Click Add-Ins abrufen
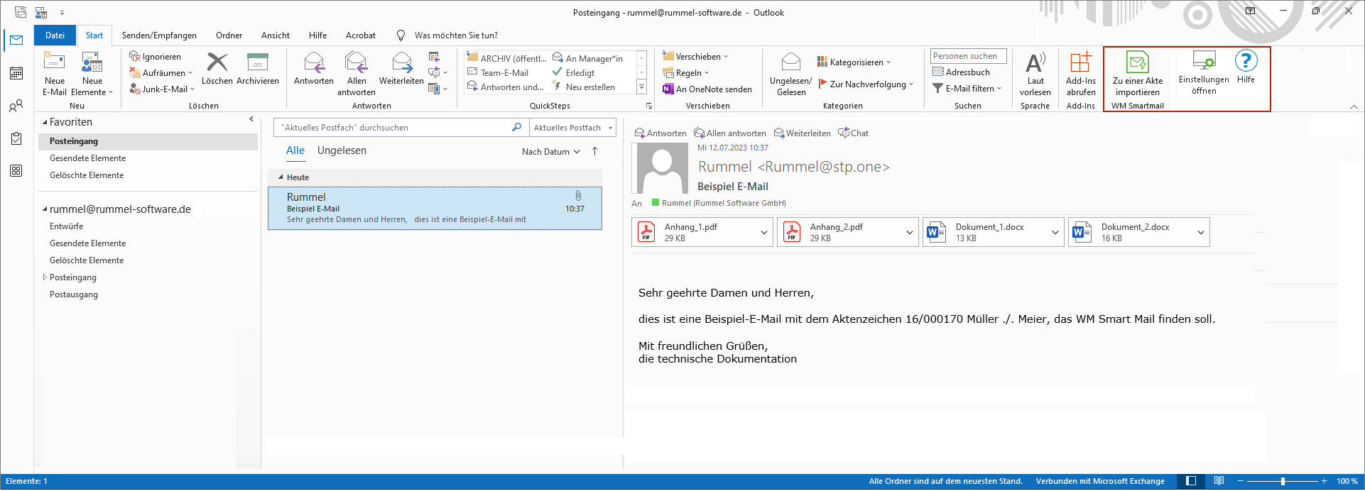Screen dimensions: 1365x491 pos(1080,74)
